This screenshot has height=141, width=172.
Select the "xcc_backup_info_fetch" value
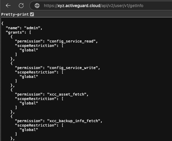pyautogui.click(x=74, y=121)
